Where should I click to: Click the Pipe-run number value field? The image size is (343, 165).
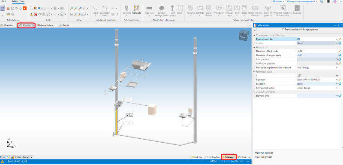[316, 39]
